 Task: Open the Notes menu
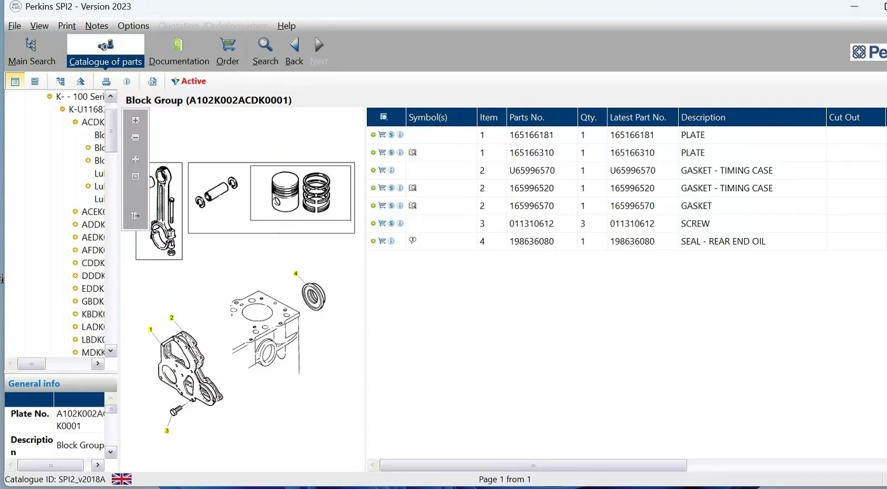pyautogui.click(x=97, y=26)
